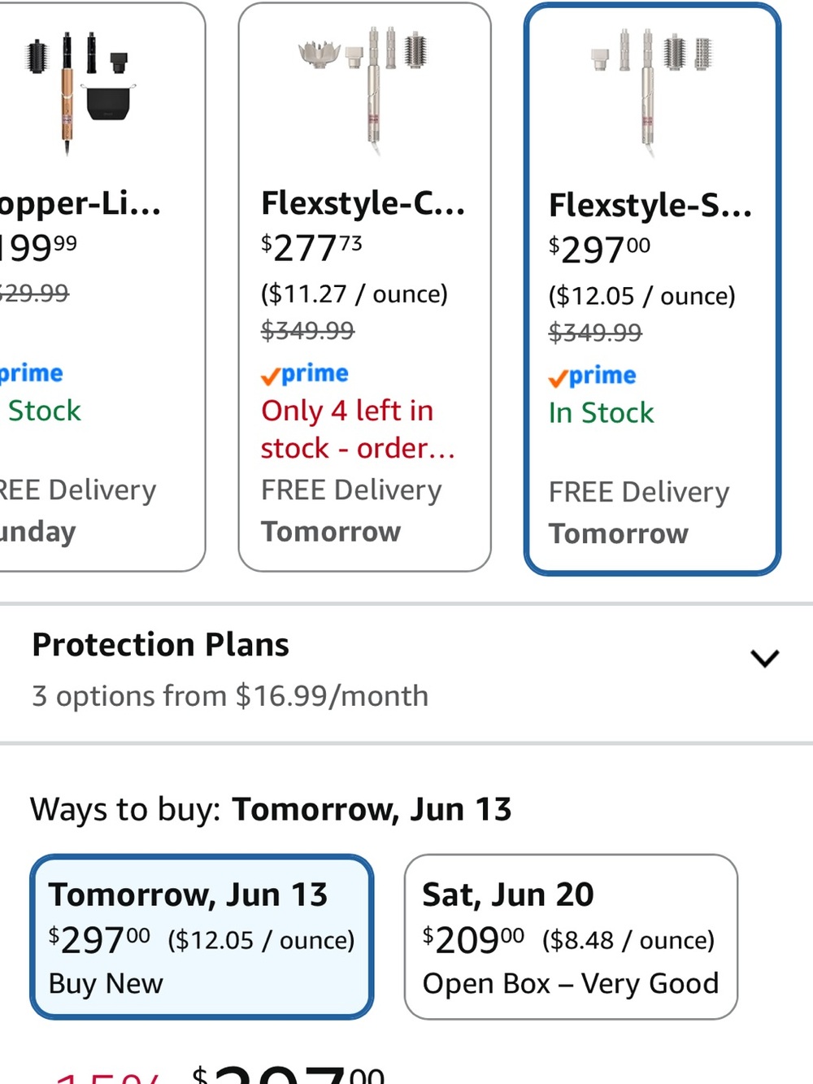Tap the $297.00 price in selected card
Viewport: 813px width, 1084px height.
pyautogui.click(x=599, y=249)
